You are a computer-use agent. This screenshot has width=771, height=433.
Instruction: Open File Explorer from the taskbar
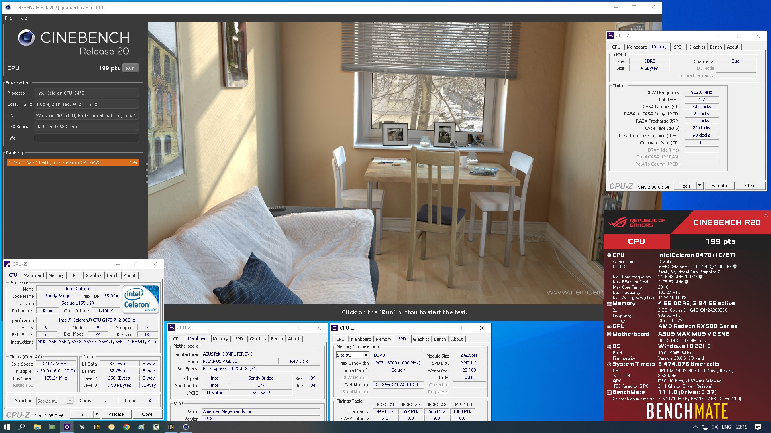[x=37, y=427]
